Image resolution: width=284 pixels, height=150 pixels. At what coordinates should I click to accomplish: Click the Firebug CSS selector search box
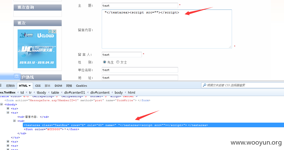point(243,85)
